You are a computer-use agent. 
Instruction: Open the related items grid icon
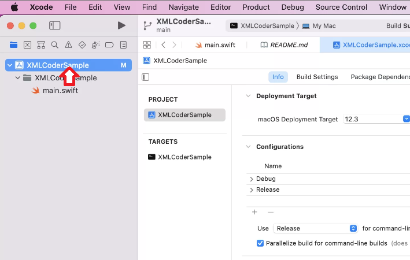point(147,44)
